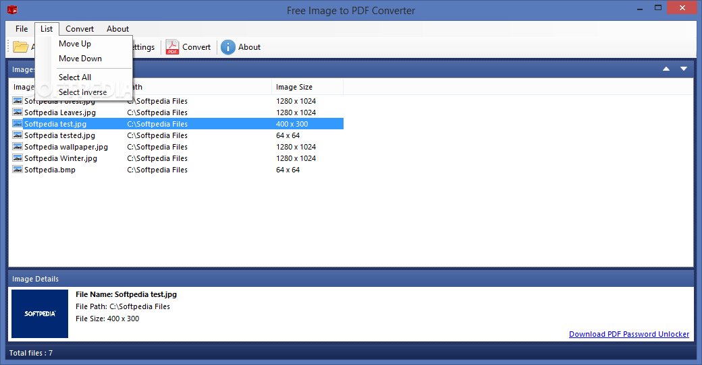
Task: Open the Convert menu
Action: 80,28
